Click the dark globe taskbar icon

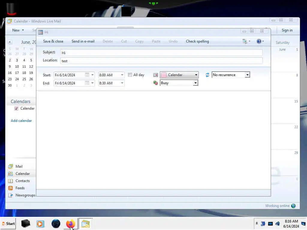[56, 224]
